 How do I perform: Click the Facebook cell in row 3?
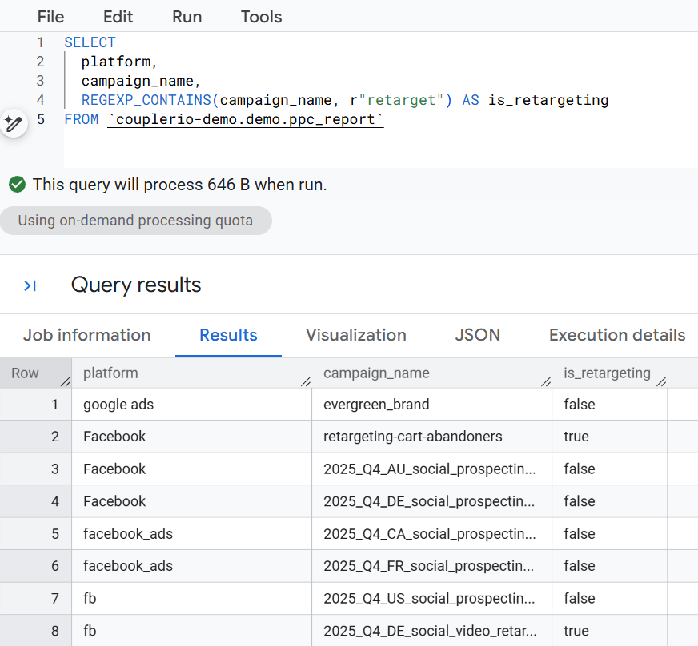coord(192,469)
